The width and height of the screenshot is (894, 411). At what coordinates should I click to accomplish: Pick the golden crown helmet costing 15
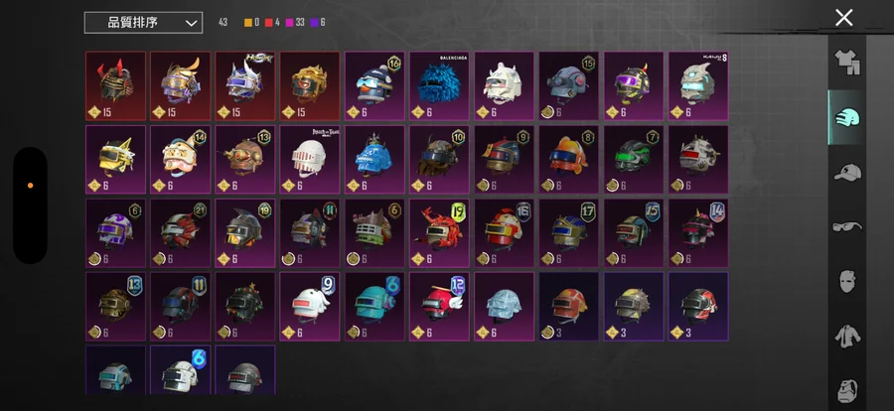pos(310,86)
